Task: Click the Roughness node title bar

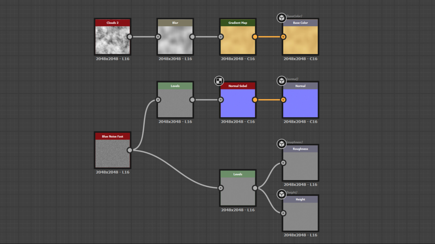Action: pyautogui.click(x=300, y=149)
